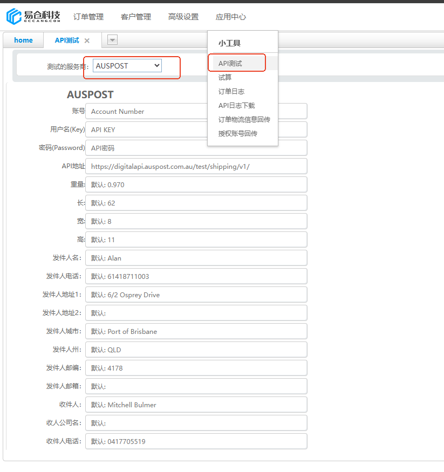This screenshot has width=444, height=472.
Task: Click the 用户名(Key) API KEY field
Action: point(196,130)
